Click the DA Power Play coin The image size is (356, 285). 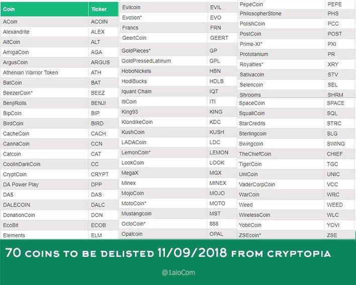click(21, 184)
